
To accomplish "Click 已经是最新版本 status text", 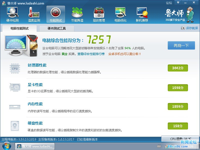I will 87,139.
